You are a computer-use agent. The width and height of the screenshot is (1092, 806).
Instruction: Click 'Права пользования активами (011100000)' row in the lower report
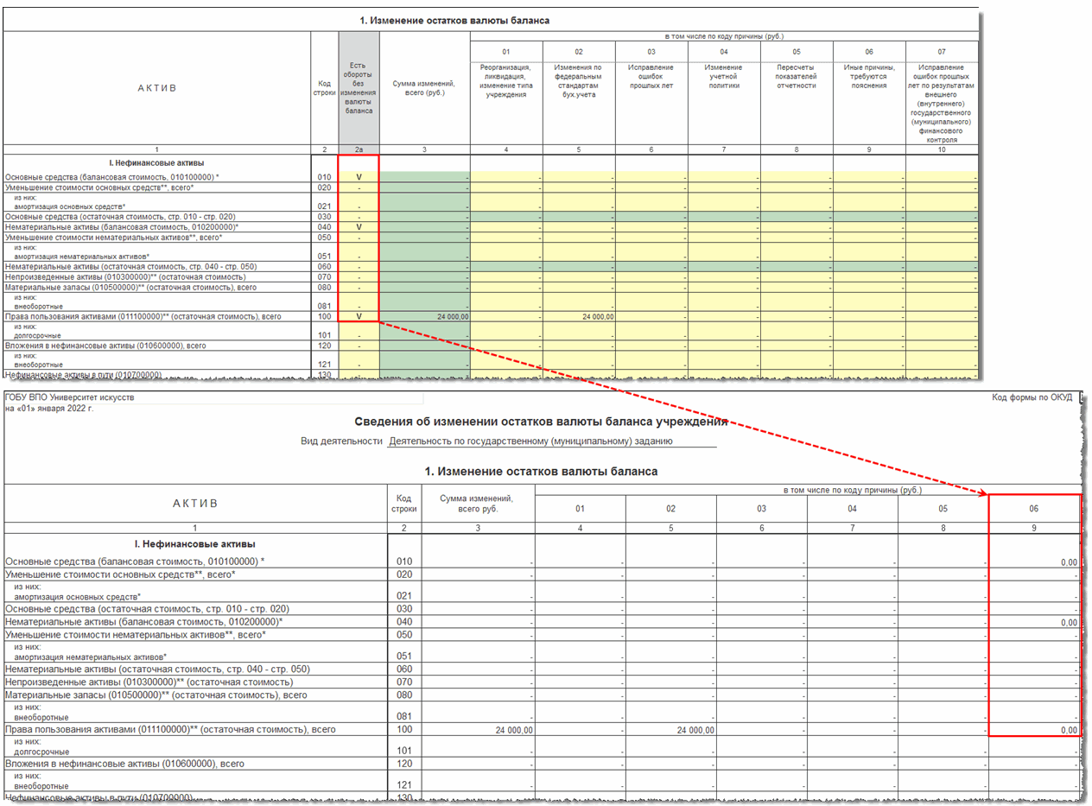(x=170, y=730)
